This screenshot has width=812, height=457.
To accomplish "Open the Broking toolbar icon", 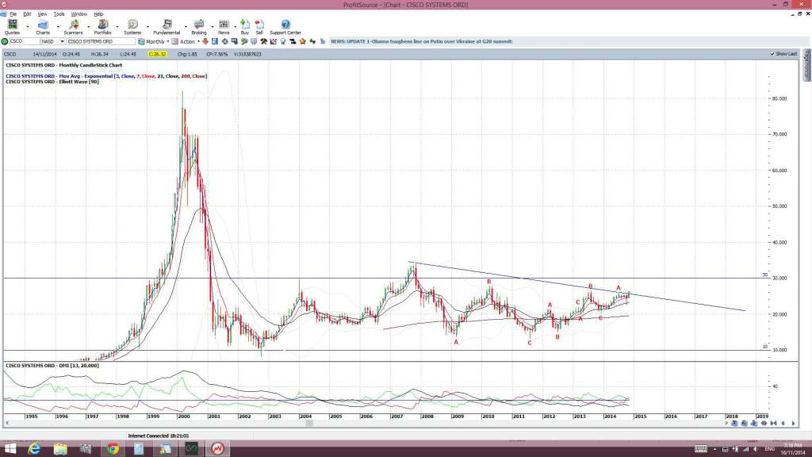I will (x=199, y=25).
